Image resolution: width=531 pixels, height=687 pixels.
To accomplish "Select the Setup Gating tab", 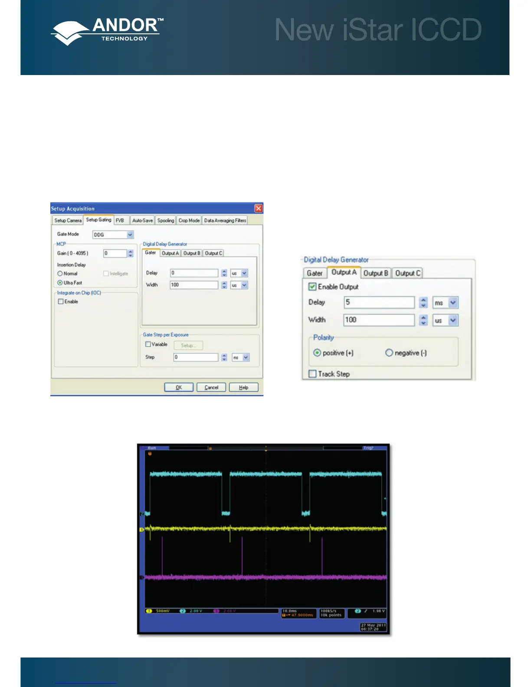I will (98, 219).
